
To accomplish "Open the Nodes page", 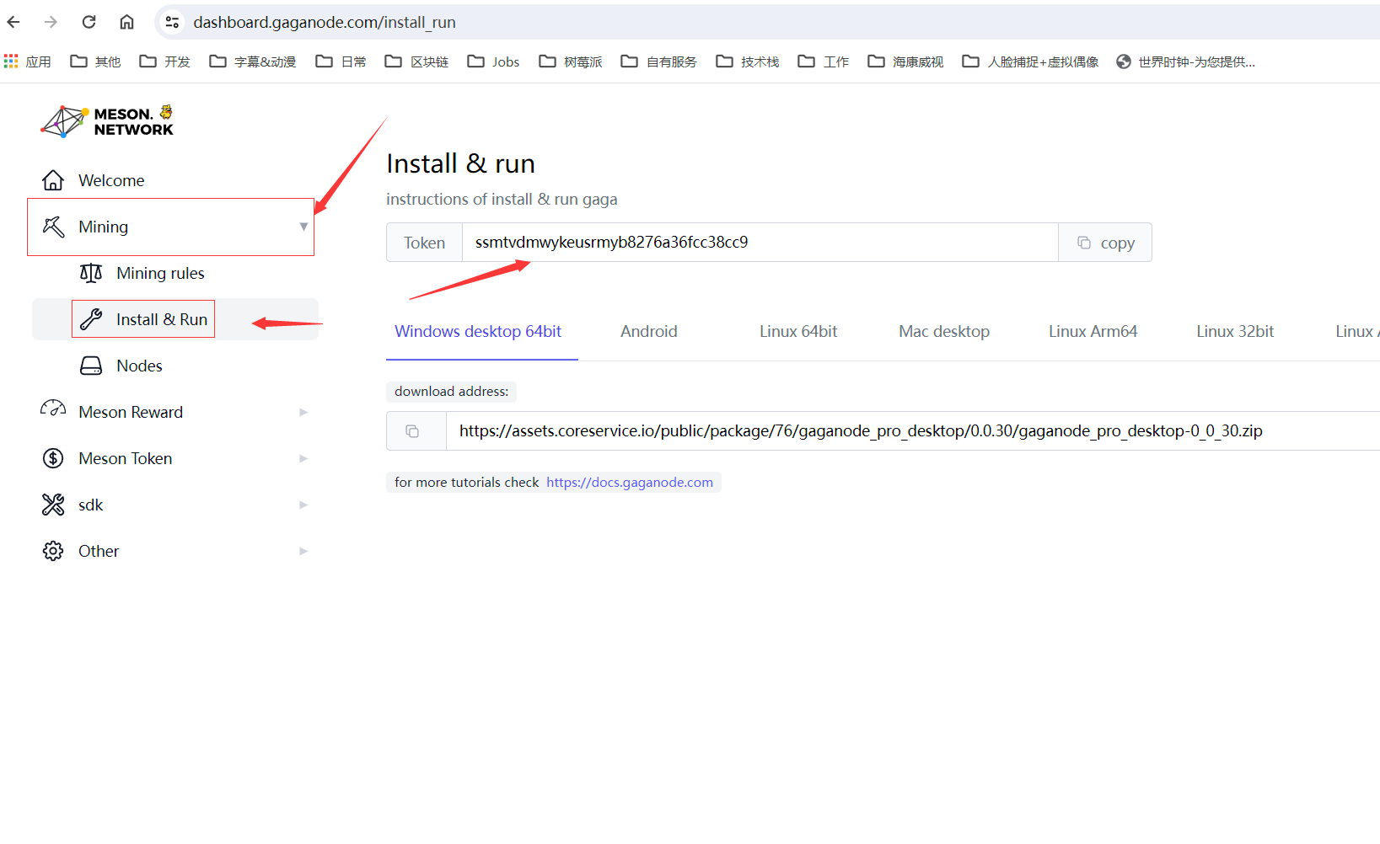I will 139,366.
